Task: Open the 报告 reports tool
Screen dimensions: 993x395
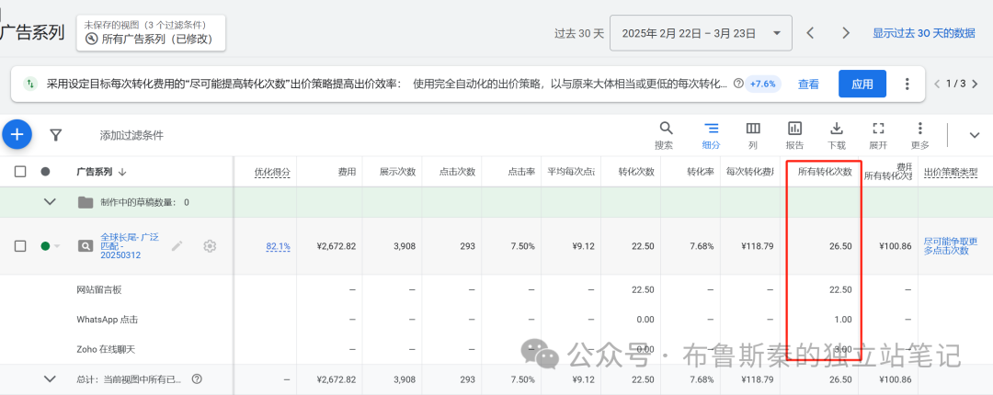Action: (794, 135)
